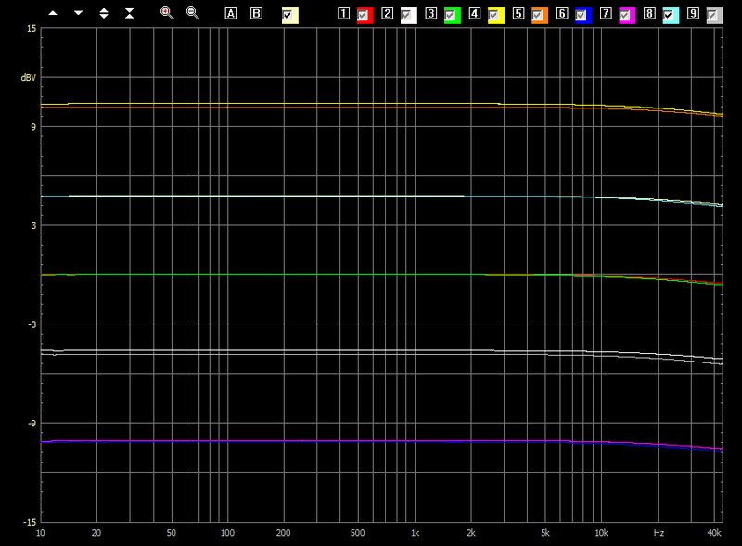
Task: Compress vertical scale with the inward arrows icon
Action: coord(129,13)
